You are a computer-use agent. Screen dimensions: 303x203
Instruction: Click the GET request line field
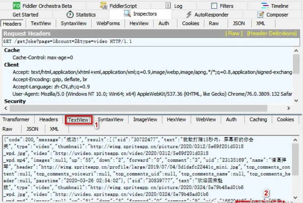[151, 42]
